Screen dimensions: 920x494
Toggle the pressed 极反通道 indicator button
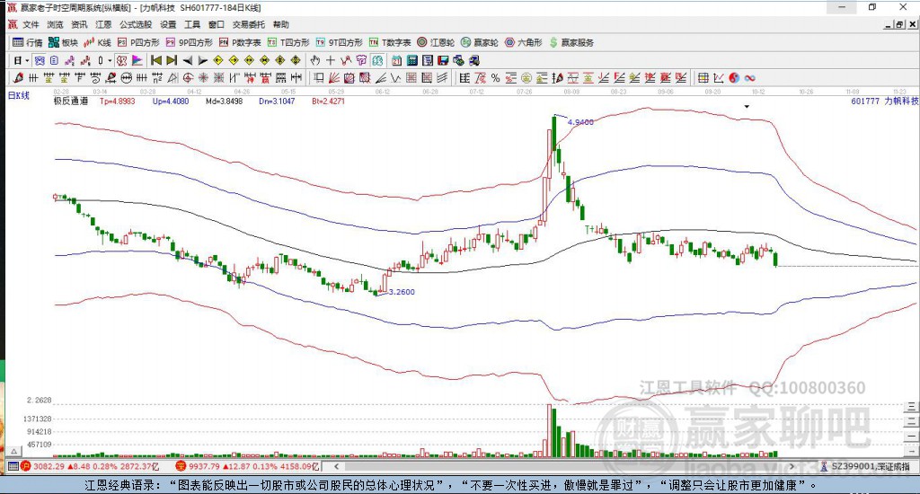click(x=121, y=60)
